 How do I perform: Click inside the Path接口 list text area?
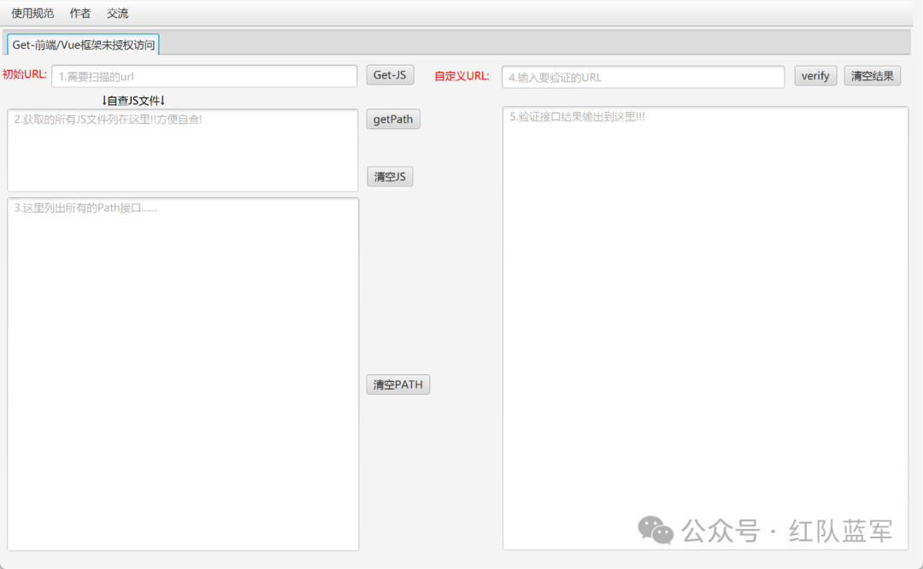coord(182,374)
